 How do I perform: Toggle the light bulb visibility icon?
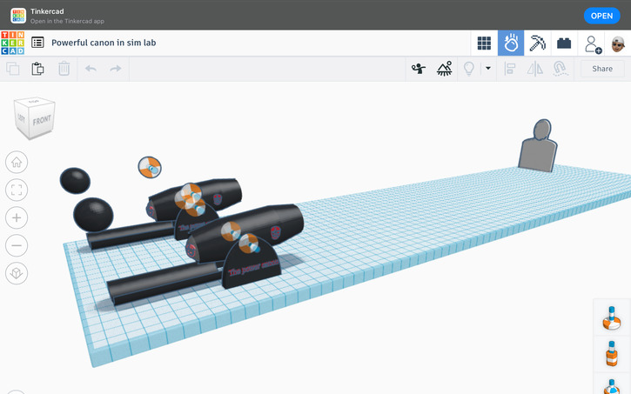(x=469, y=69)
